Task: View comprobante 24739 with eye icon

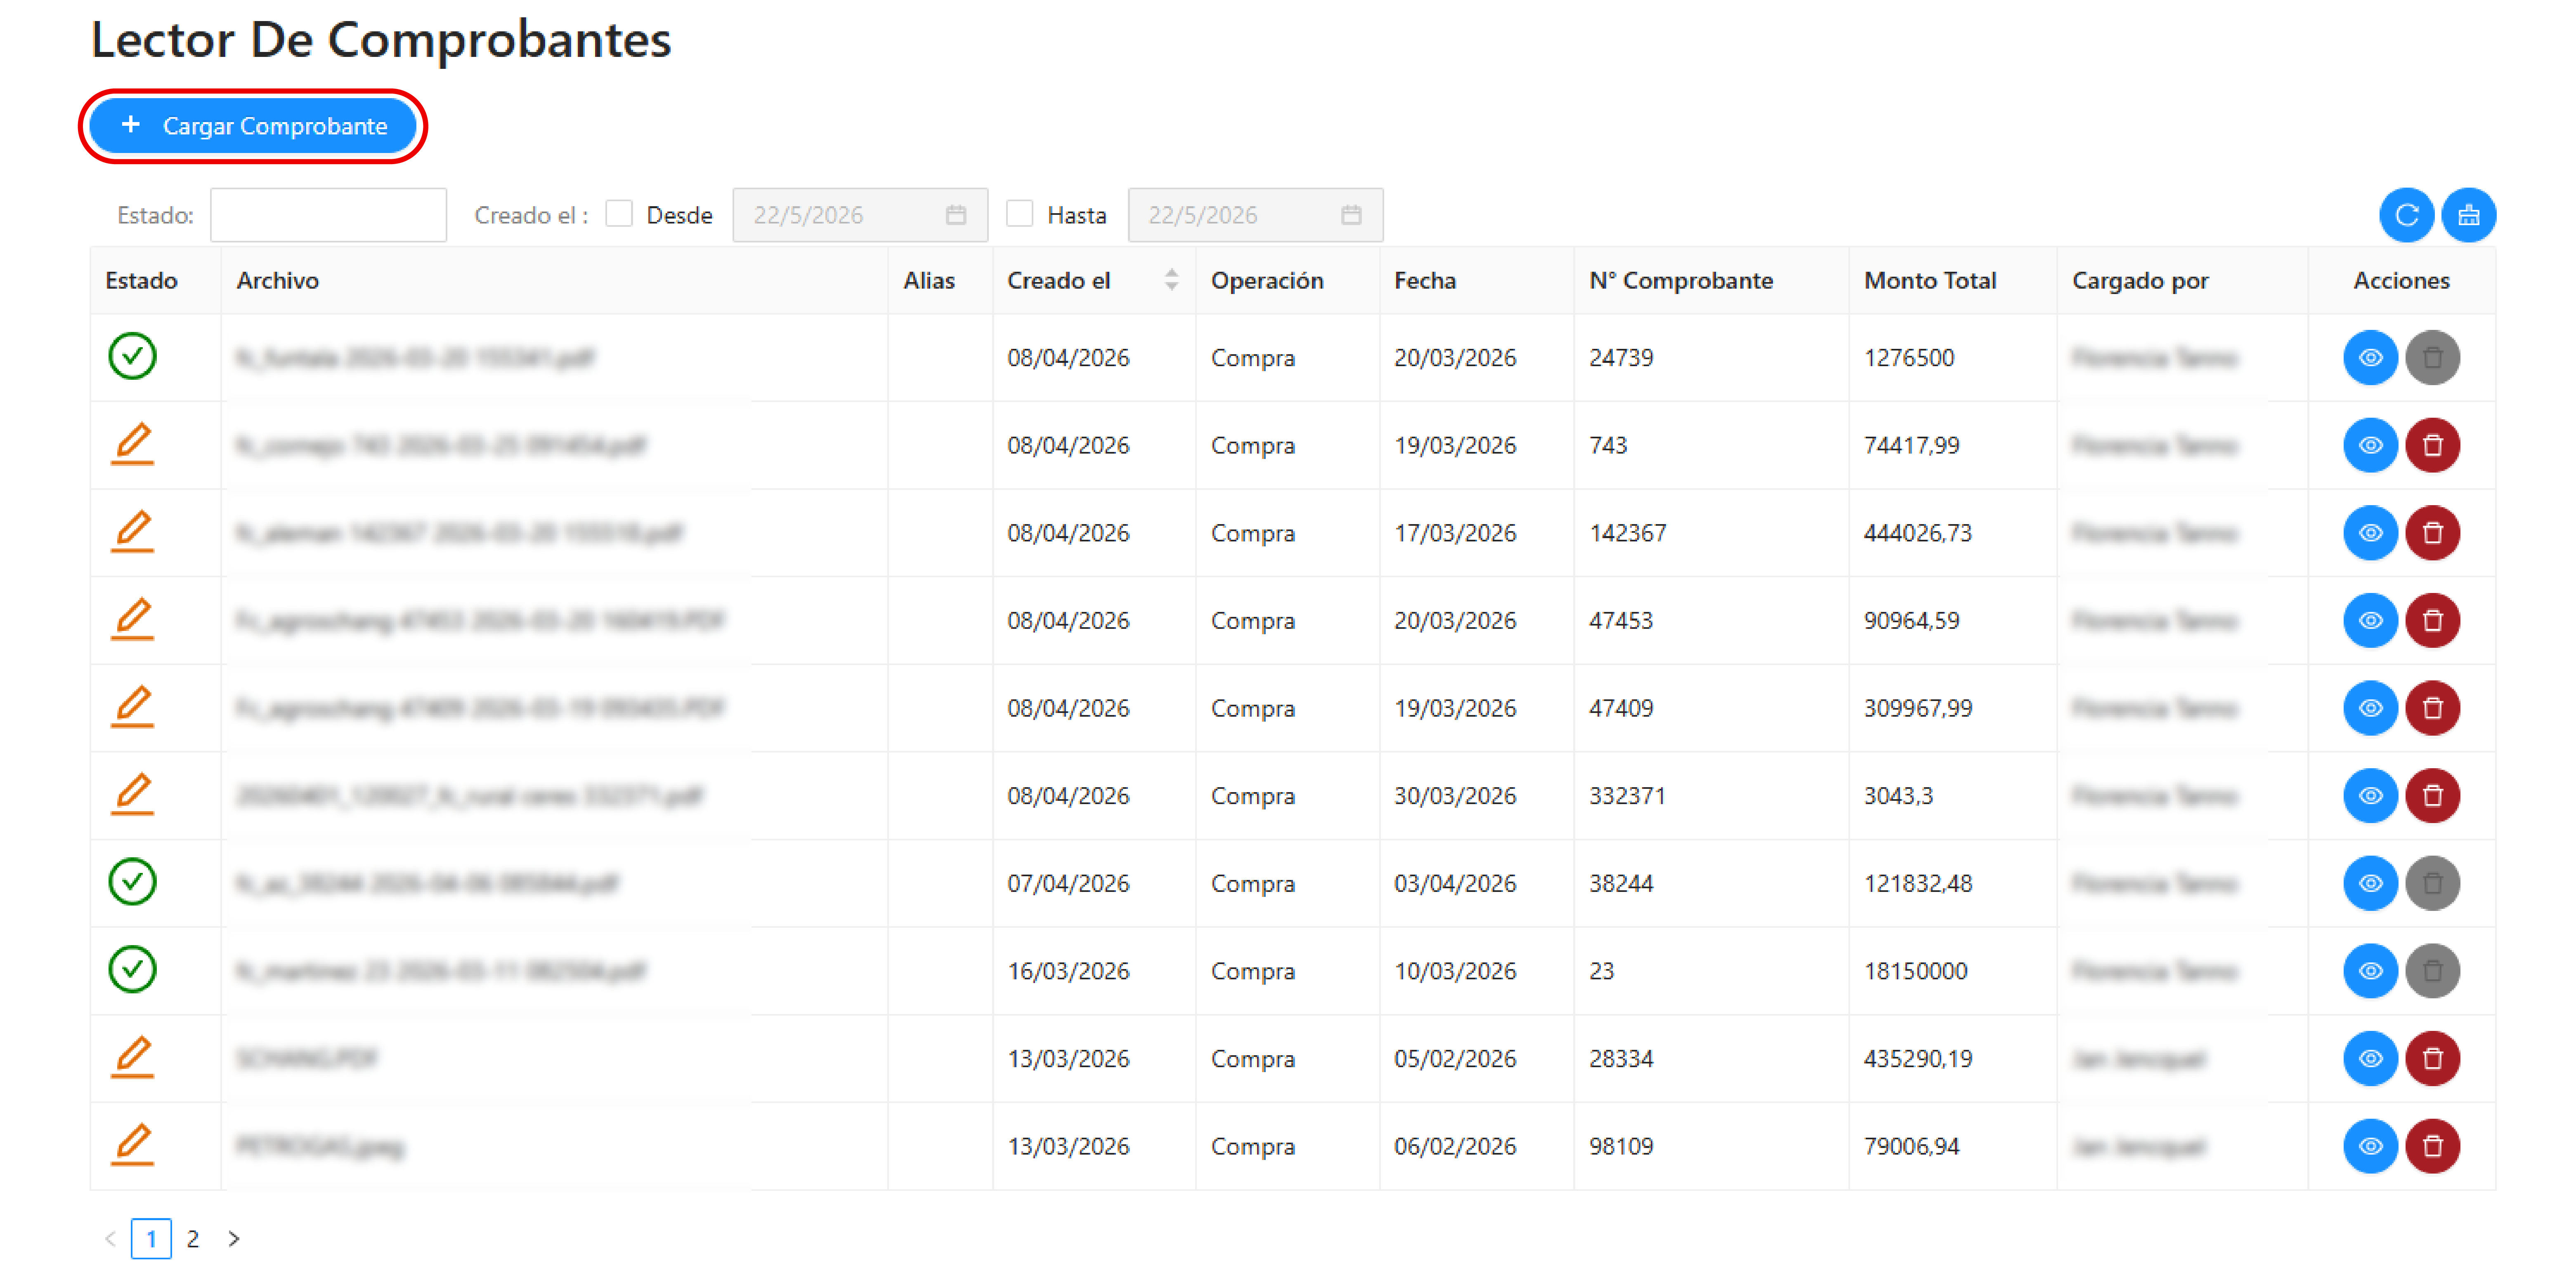Action: (2370, 358)
